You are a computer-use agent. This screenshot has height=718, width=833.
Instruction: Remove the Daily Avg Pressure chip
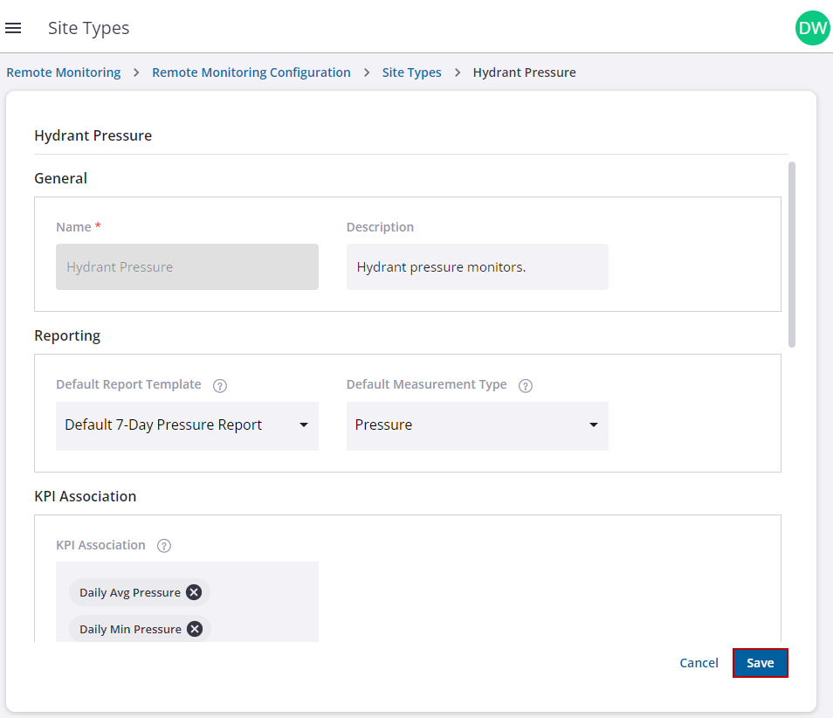(194, 592)
